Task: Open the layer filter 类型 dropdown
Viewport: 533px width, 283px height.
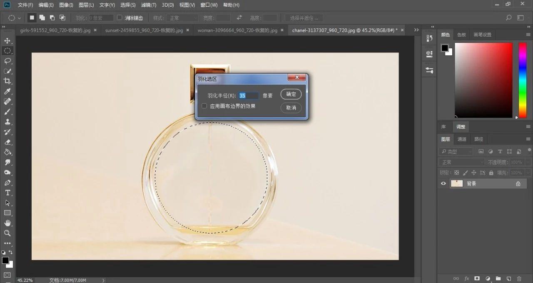Action: (456, 151)
